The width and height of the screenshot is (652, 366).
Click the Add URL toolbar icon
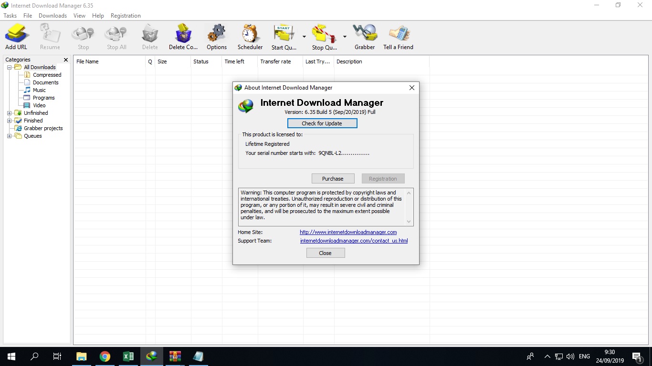tap(17, 37)
